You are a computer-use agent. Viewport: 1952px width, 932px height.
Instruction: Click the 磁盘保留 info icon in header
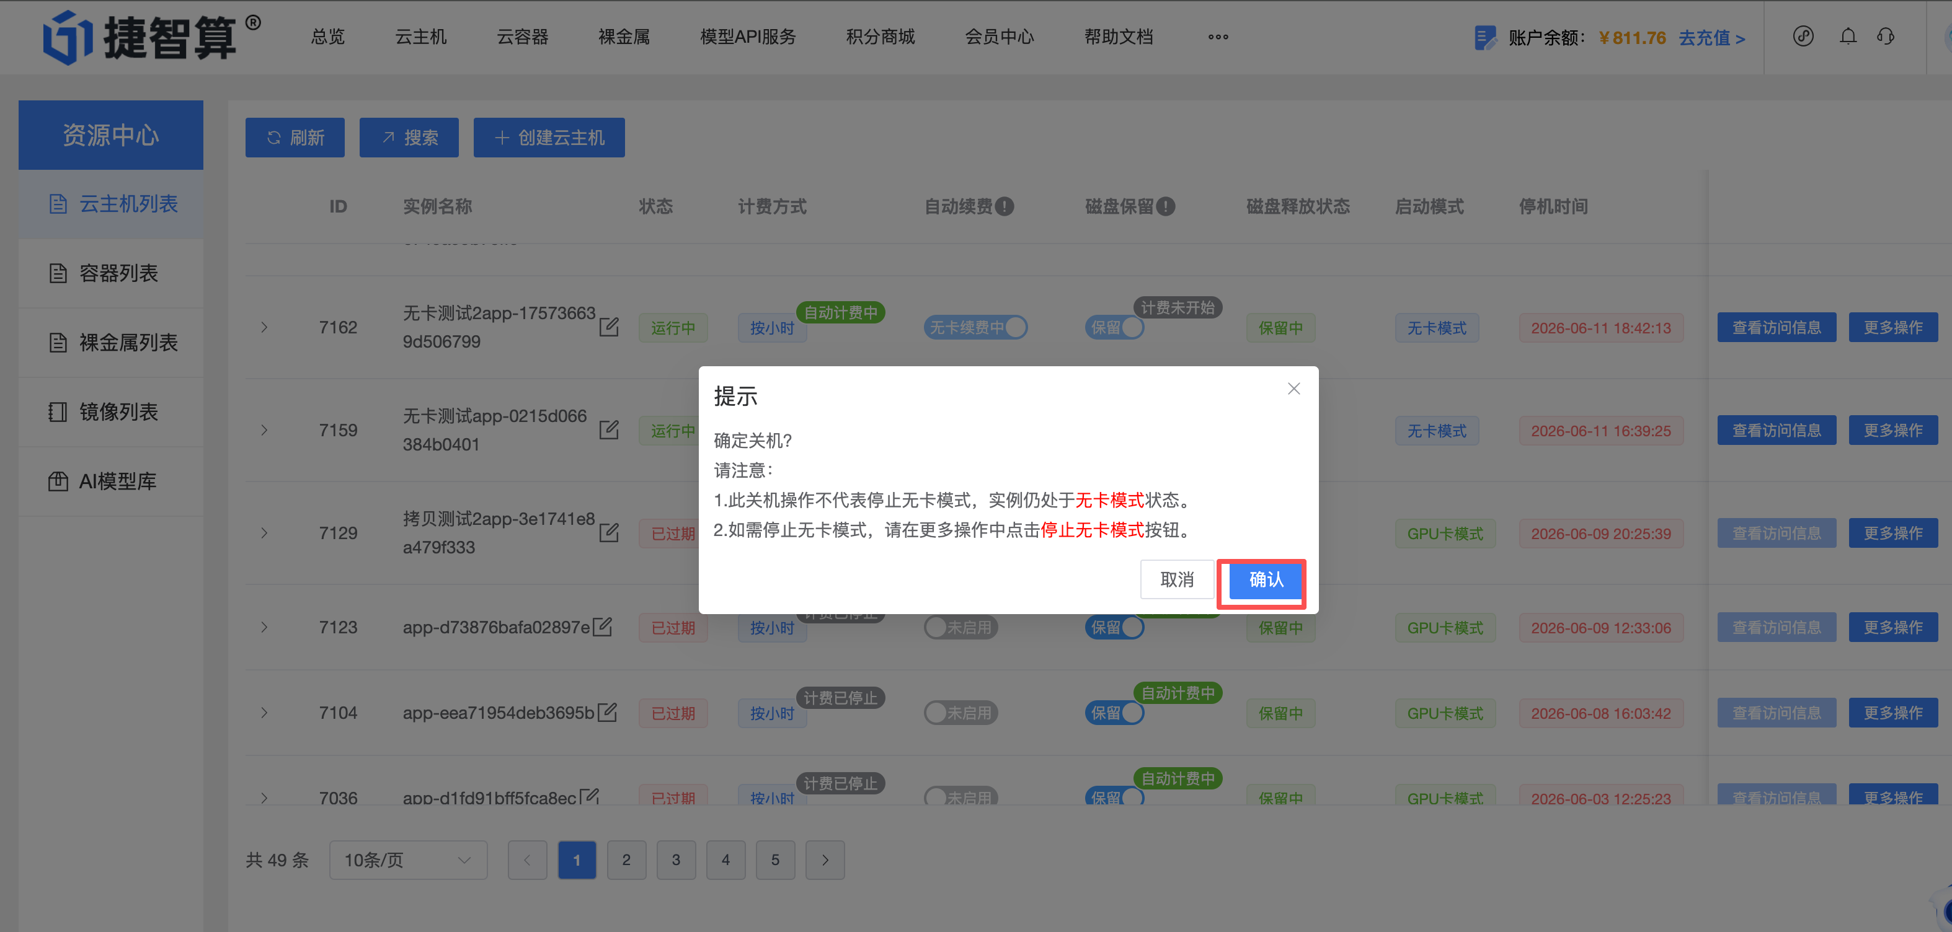1166,207
